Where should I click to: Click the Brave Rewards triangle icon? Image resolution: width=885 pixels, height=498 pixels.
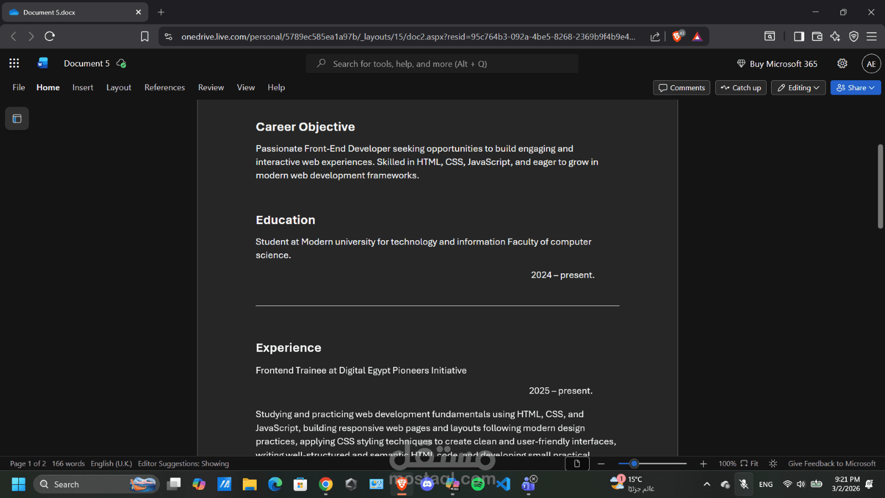click(x=697, y=37)
